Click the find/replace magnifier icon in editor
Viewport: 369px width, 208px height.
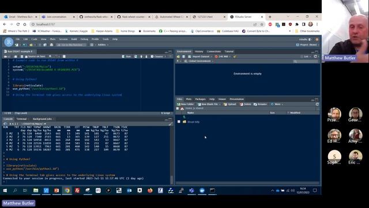(x=50, y=57)
